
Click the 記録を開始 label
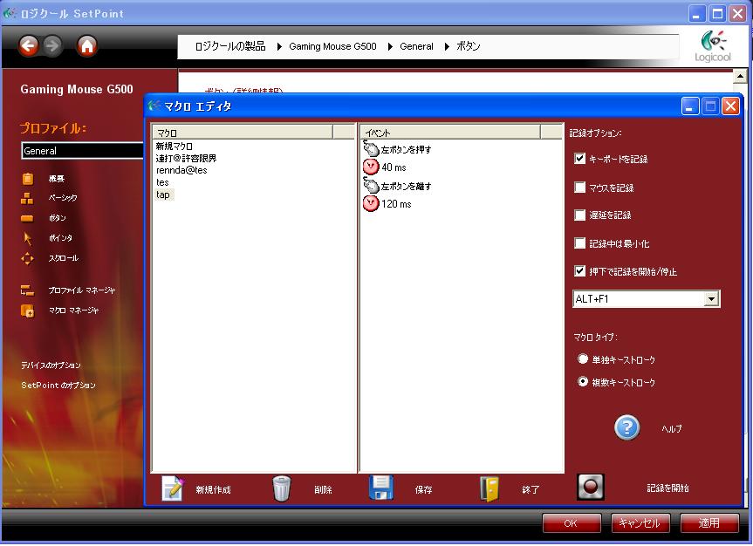point(668,488)
